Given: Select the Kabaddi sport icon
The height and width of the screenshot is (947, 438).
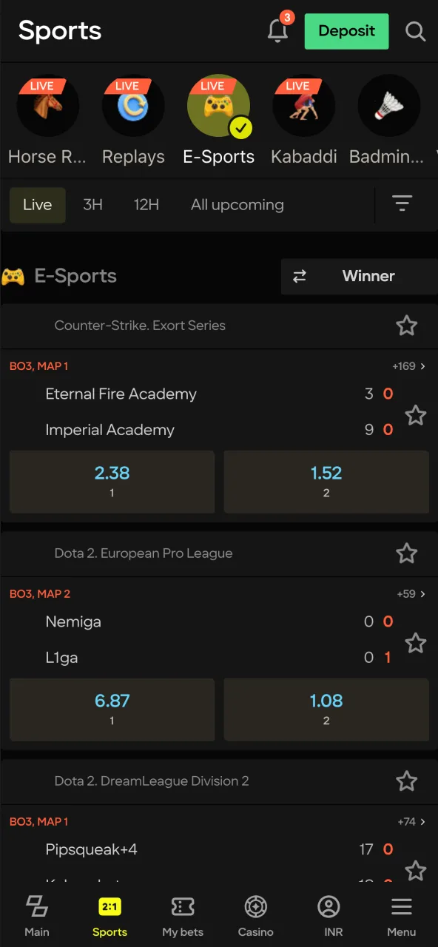Looking at the screenshot, I should [x=303, y=106].
